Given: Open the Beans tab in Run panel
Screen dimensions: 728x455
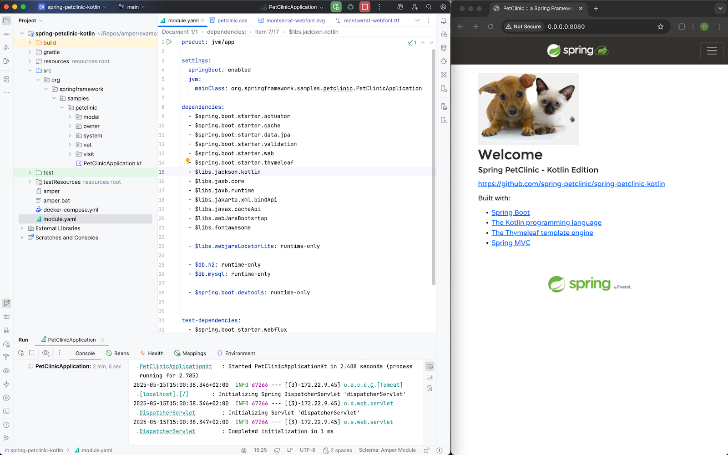Looking at the screenshot, I should (117, 353).
